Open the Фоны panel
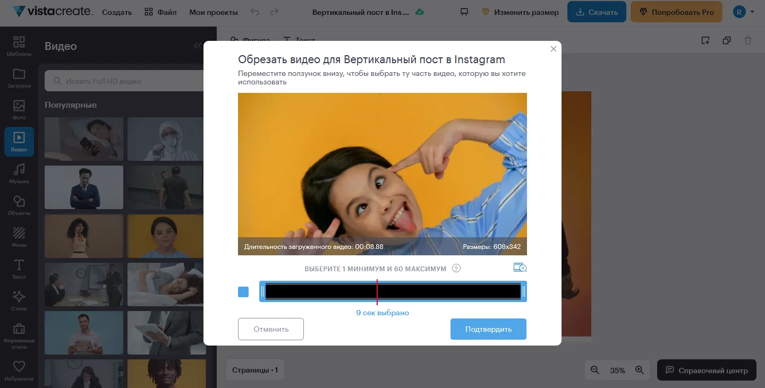This screenshot has height=388, width=765. coord(19,237)
